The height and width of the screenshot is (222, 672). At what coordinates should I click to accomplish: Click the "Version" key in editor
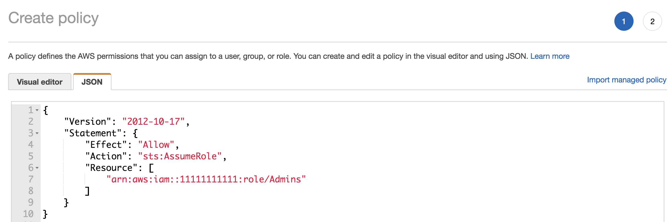tap(87, 121)
